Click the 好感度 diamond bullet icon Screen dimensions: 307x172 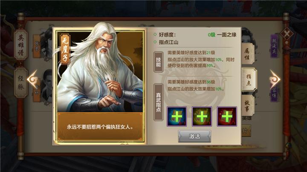155,34
